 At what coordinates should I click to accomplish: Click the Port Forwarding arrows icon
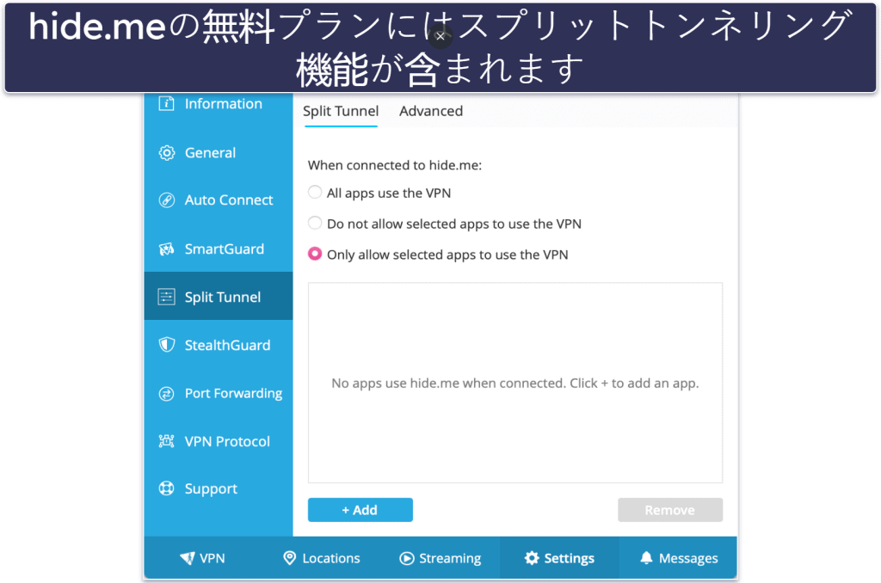coord(166,394)
